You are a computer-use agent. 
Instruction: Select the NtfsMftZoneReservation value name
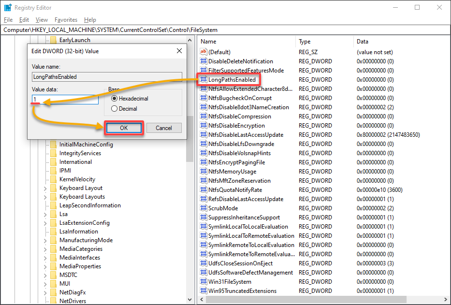pos(239,180)
